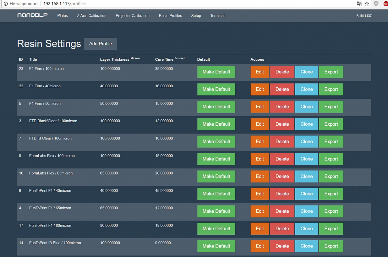Open Projector Calibration page
Image resolution: width=388 pixels, height=257 pixels.
click(x=133, y=16)
